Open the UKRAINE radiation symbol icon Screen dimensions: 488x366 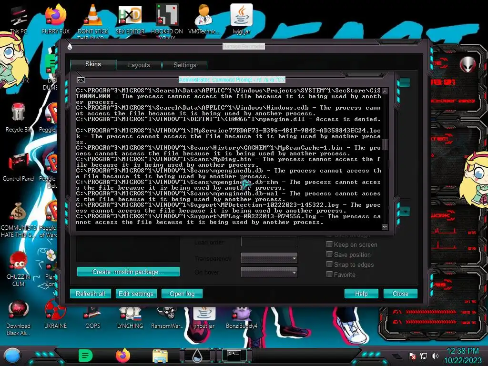(x=55, y=315)
